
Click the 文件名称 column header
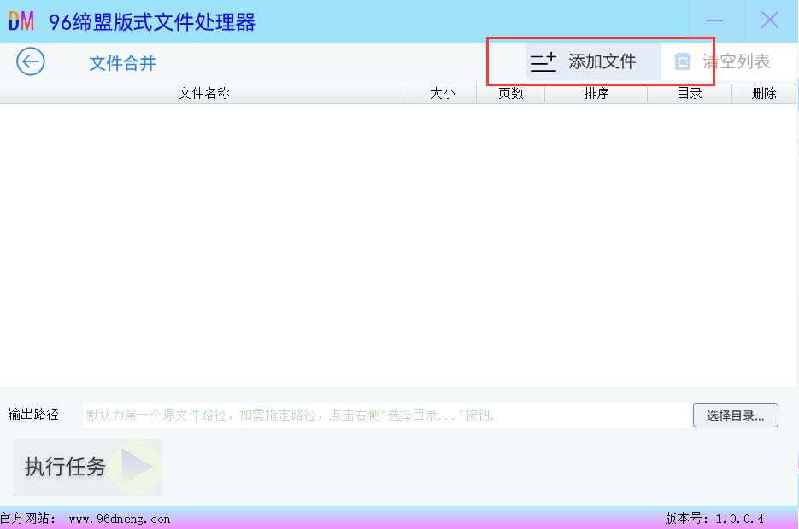204,94
